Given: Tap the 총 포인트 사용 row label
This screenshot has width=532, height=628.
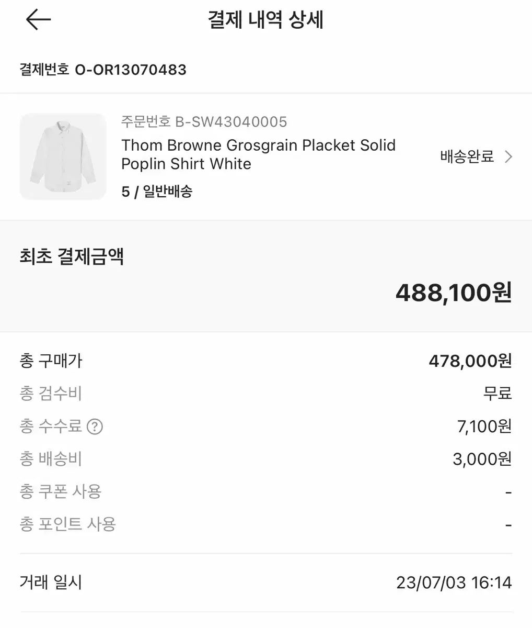Looking at the screenshot, I should pyautogui.click(x=67, y=524).
